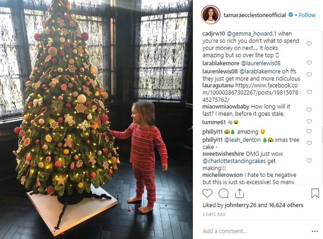The width and height of the screenshot is (323, 239).
Task: Like cadjrw10's comment heart
Action: pyautogui.click(x=309, y=44)
